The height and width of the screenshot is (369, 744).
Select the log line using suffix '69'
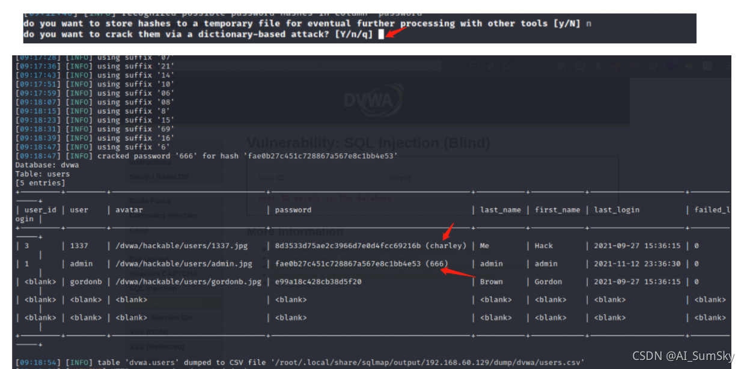tap(95, 129)
